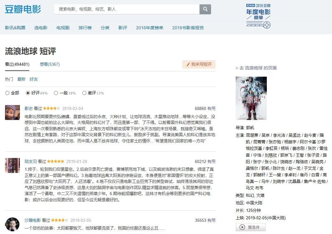Click the 中国大陆 region text
The height and width of the screenshot is (234, 332).
[x=254, y=203]
